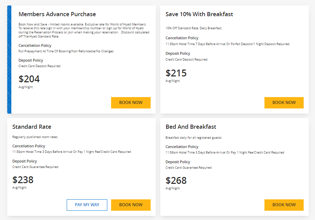The image size is (315, 220).
Task: Click BOOK NOW on the Standard Rate card
Action: coord(131,205)
